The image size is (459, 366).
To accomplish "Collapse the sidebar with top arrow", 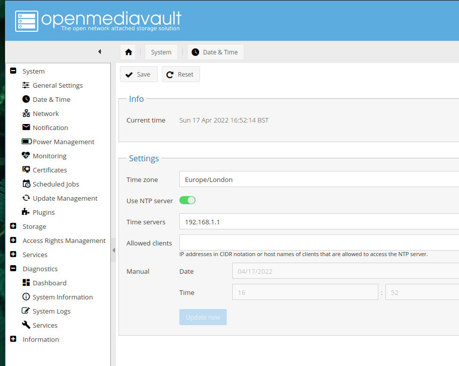I will click(100, 51).
